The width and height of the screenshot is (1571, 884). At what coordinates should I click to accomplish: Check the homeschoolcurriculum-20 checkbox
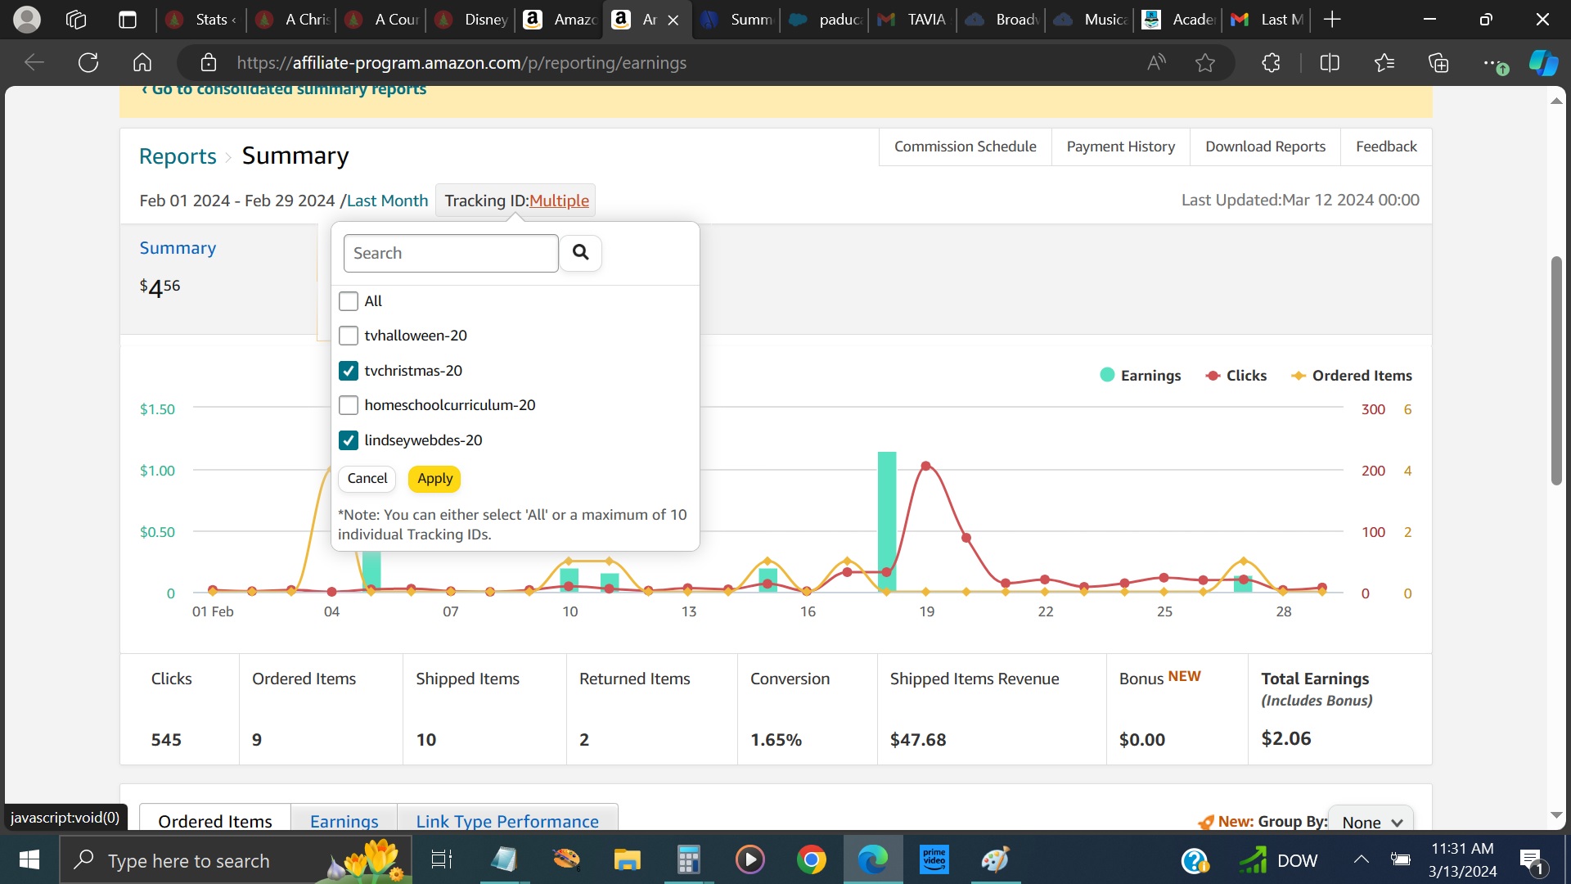[349, 405]
